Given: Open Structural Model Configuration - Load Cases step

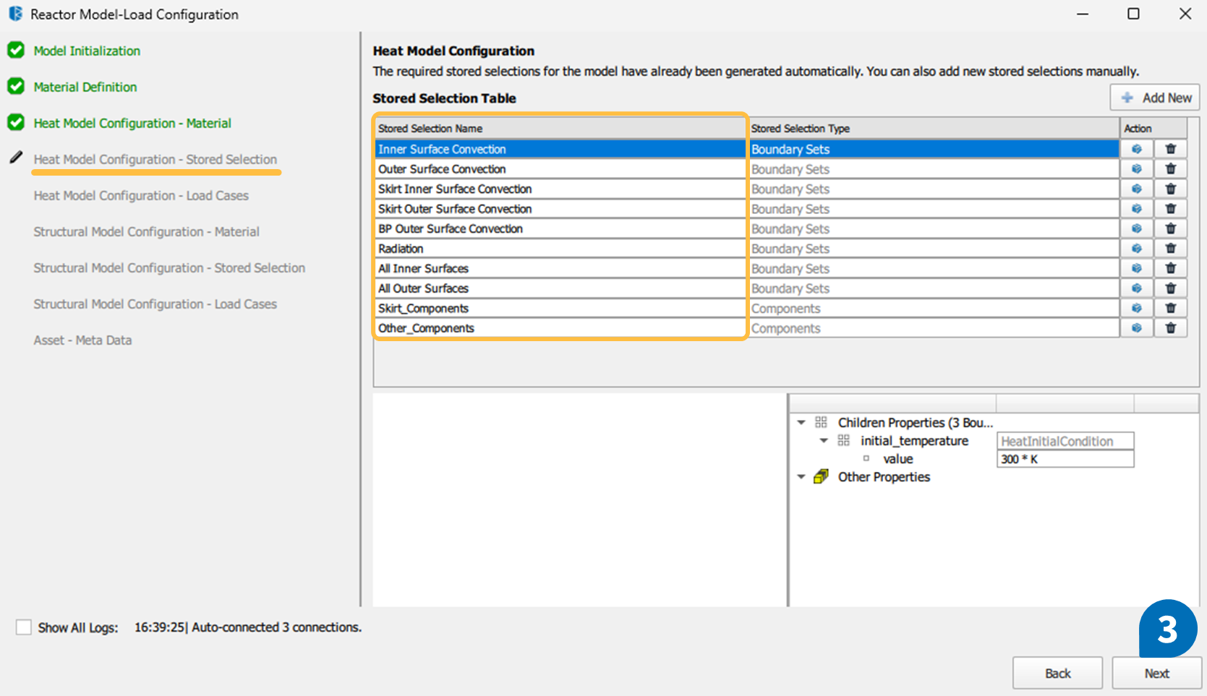Looking at the screenshot, I should click(x=155, y=304).
